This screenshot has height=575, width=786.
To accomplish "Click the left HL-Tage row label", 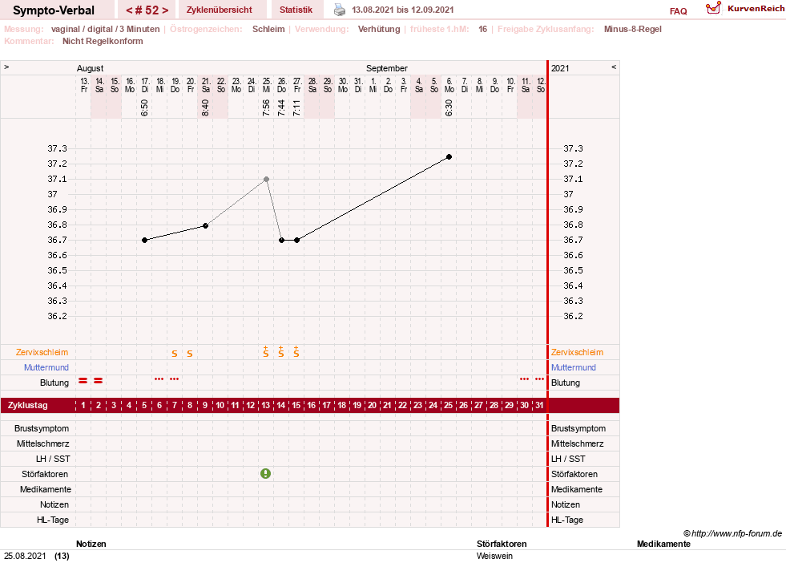I will (x=53, y=520).
